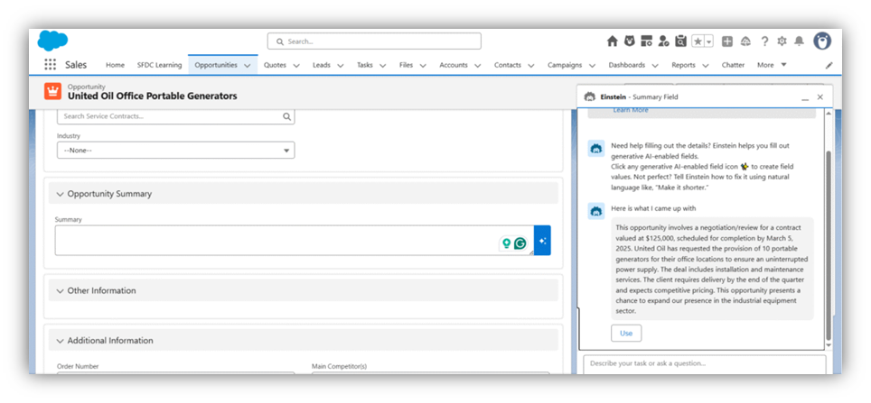Open the Setup gear icon
Screen dimensions: 871x403
coord(782,41)
